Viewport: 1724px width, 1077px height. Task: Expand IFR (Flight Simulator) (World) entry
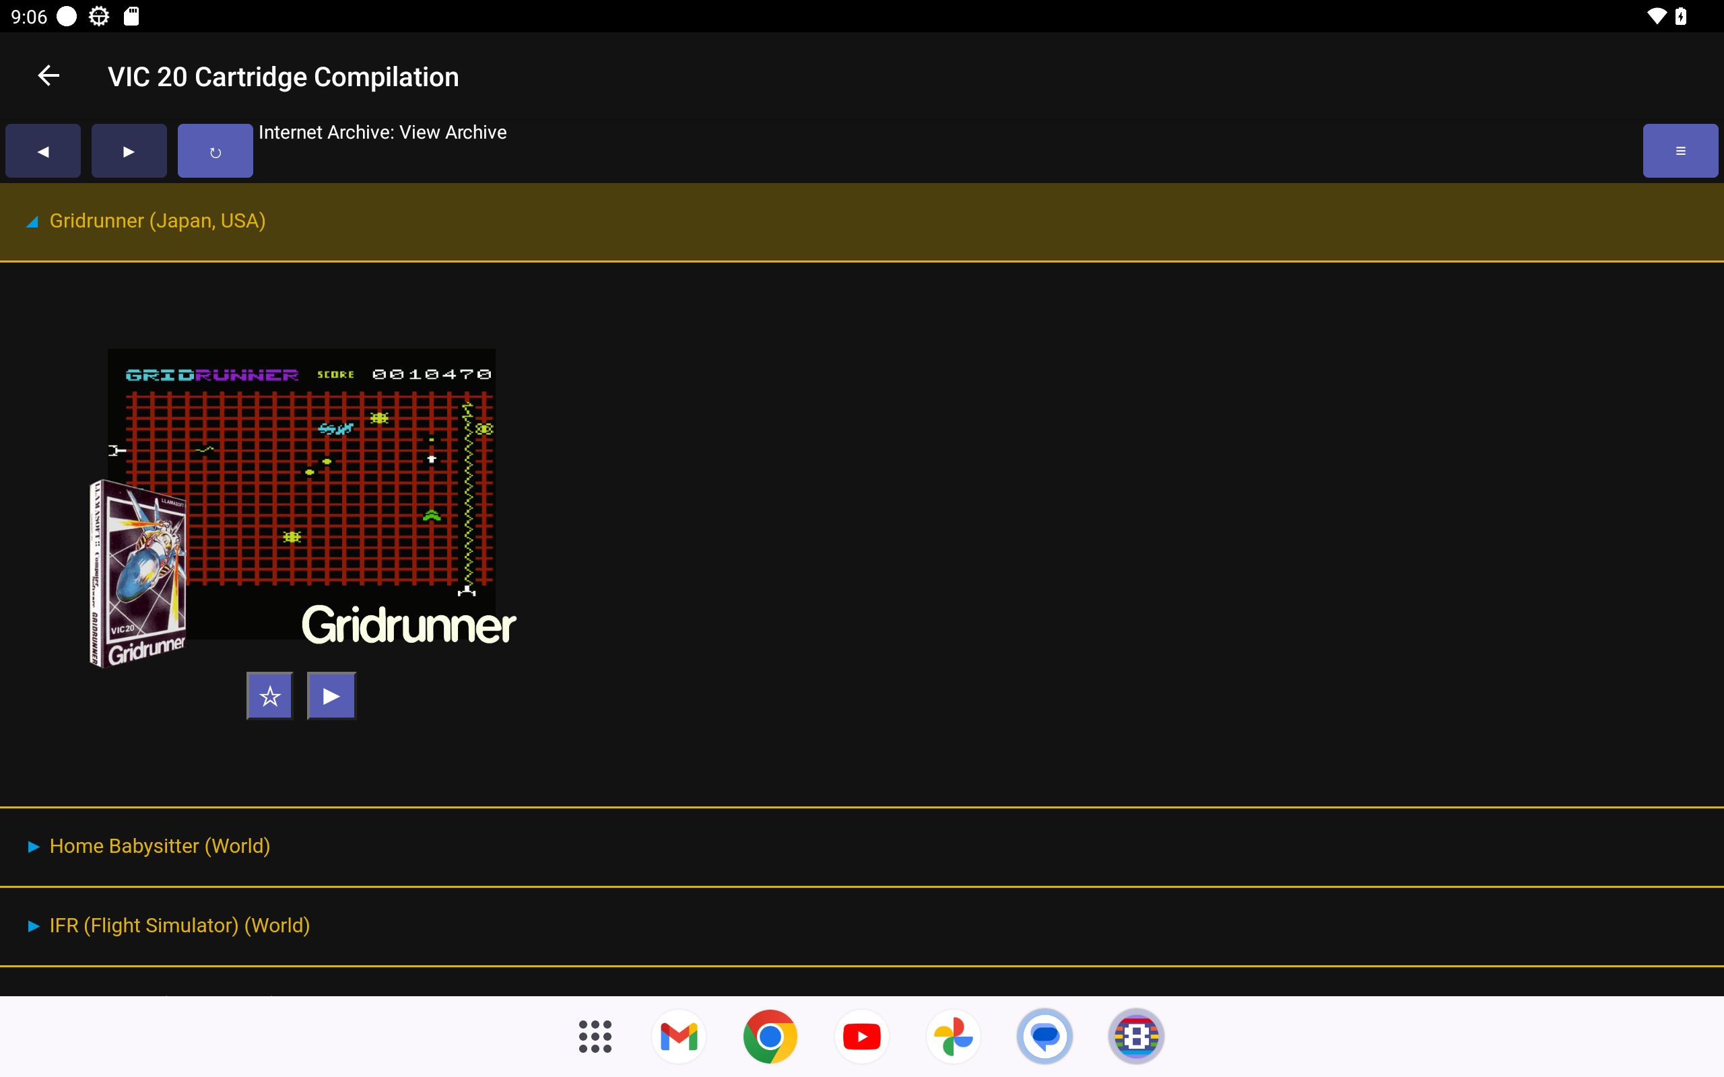pos(180,926)
